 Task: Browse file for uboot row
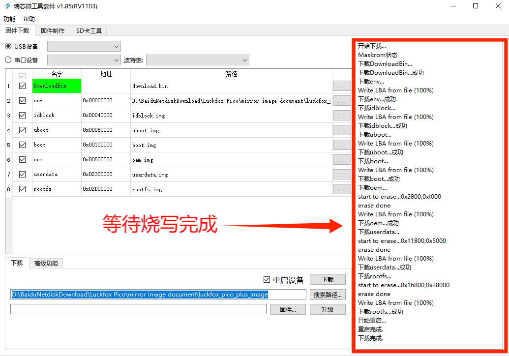[341, 130]
